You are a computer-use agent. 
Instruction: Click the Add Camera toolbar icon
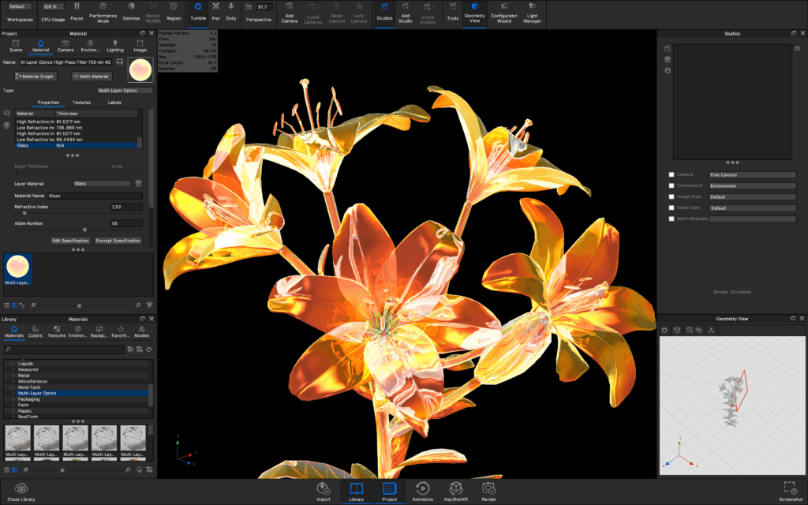pos(290,11)
